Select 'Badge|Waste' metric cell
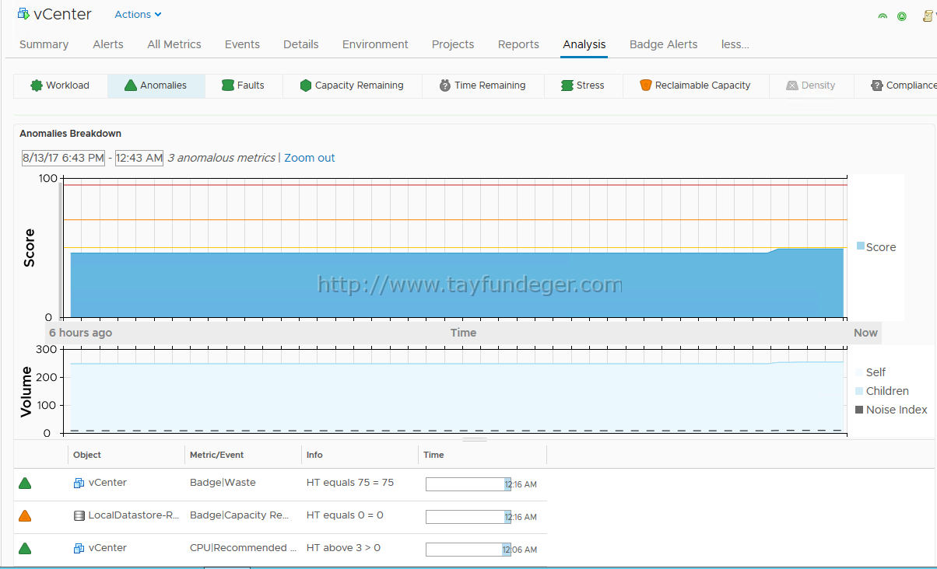 [223, 483]
